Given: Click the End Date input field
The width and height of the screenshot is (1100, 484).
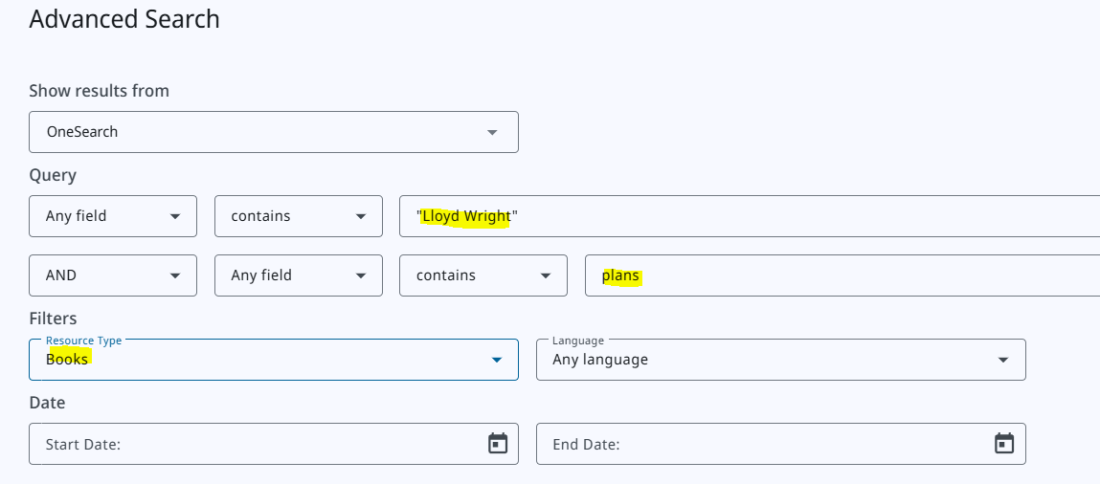Looking at the screenshot, I should (x=781, y=444).
